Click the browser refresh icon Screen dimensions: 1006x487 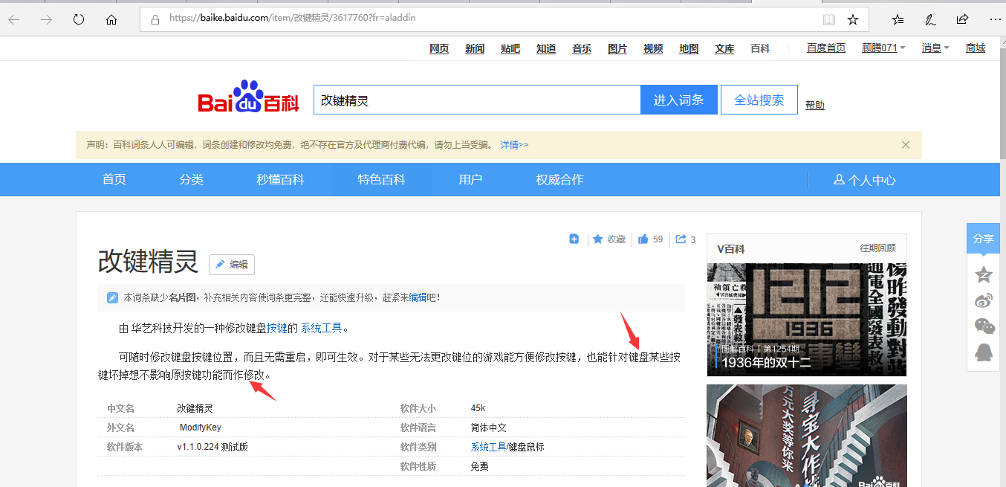click(79, 20)
